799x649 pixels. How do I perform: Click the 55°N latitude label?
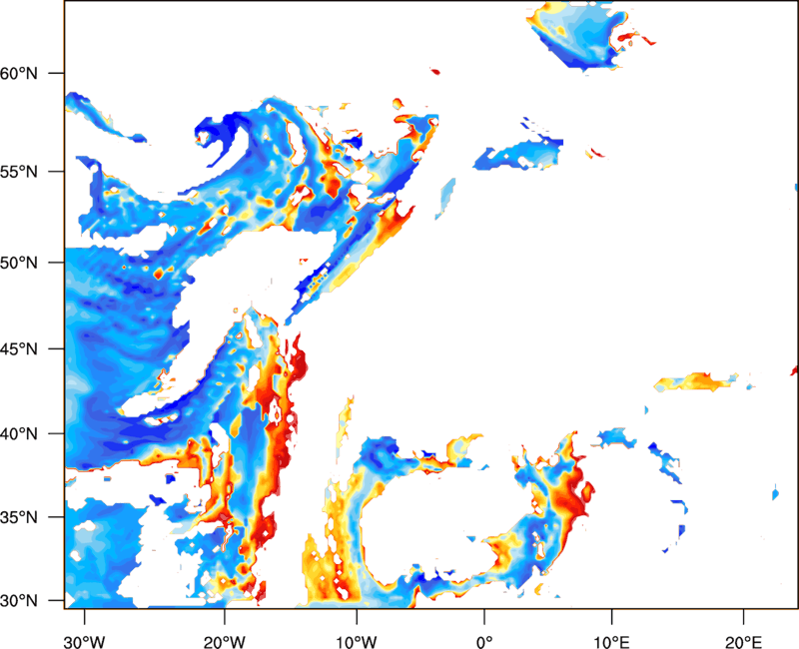[x=19, y=172]
